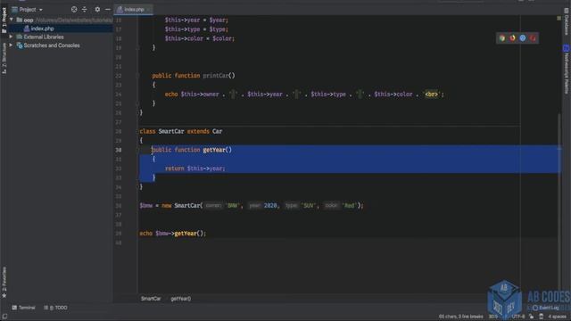Click the caret position indicator in status bar
This screenshot has height=321, width=571.
(493, 317)
